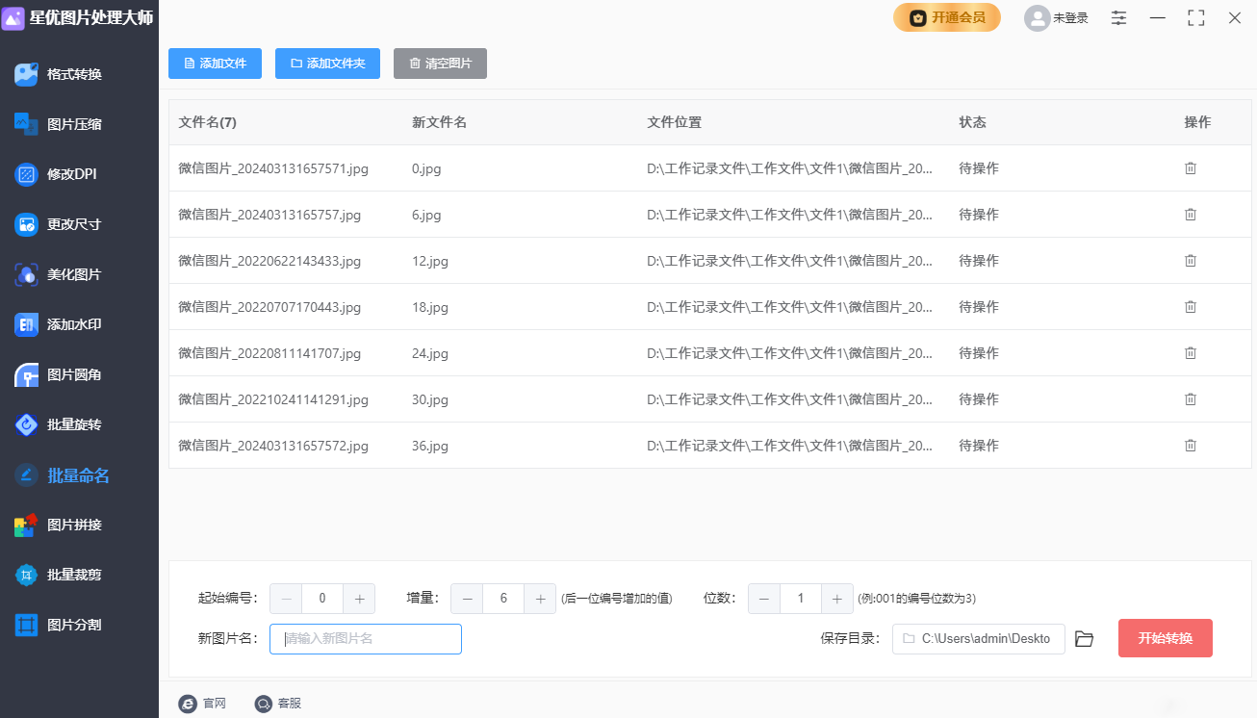
Task: Click the 添加文件夹 button
Action: point(327,64)
